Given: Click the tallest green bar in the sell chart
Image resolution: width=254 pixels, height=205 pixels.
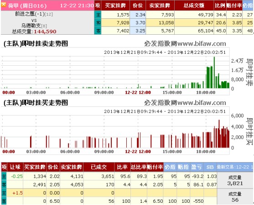Looking at the screenshot, I should coord(214,73).
